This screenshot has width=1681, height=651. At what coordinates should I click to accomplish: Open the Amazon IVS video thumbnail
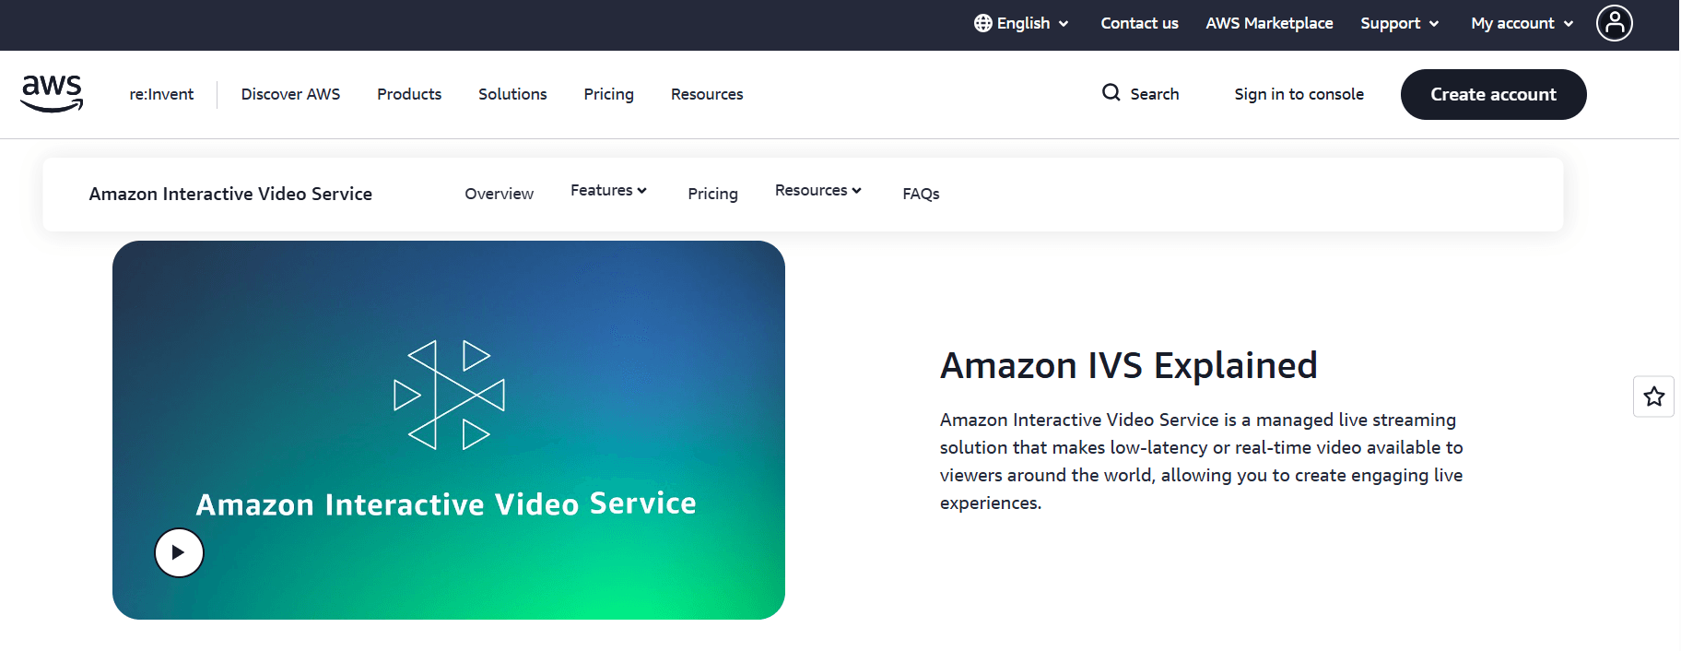(x=449, y=430)
